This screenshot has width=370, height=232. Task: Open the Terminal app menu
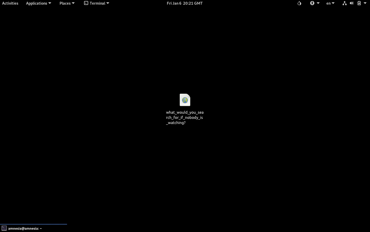(97, 3)
